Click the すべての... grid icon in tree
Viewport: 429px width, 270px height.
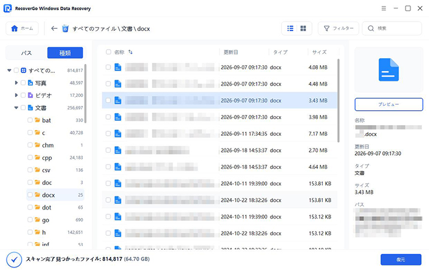[23, 71]
